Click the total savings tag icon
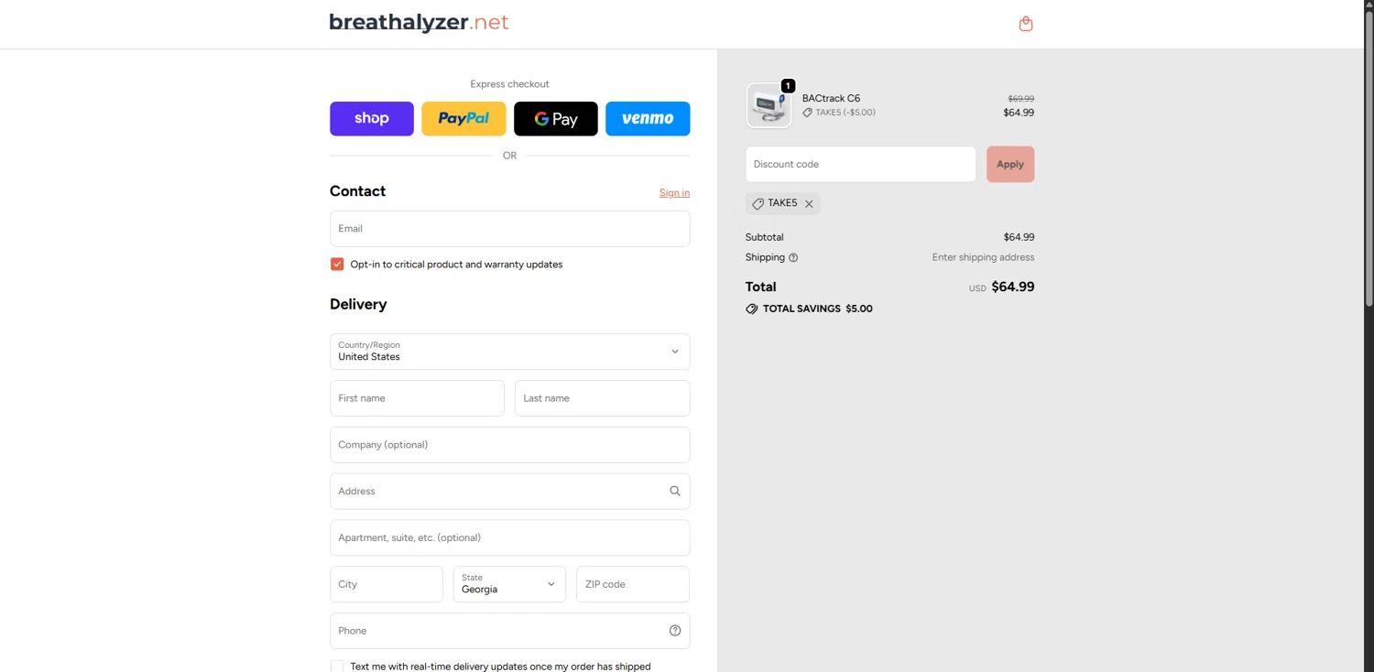The height and width of the screenshot is (672, 1374). [x=752, y=309]
